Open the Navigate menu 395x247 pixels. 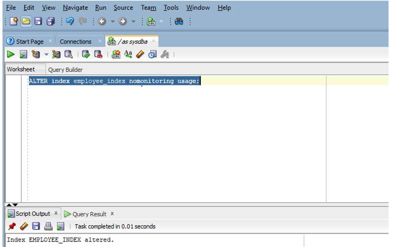(75, 8)
